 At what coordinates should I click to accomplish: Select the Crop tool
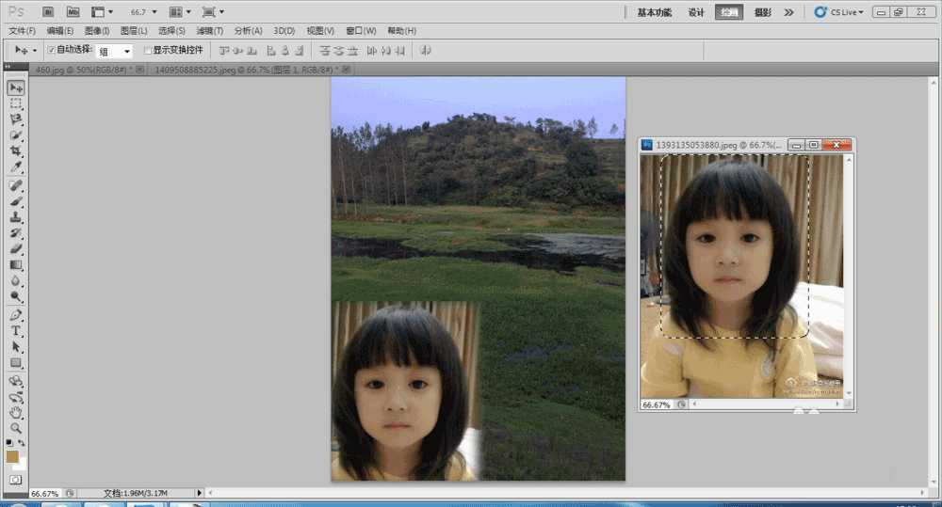click(16, 151)
